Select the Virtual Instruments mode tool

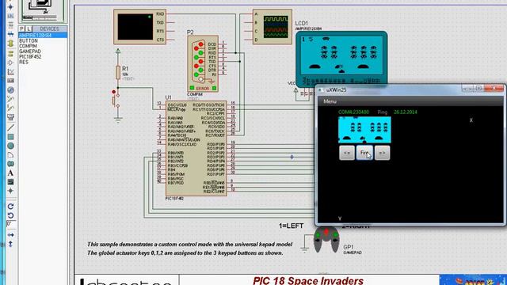pyautogui.click(x=10, y=118)
